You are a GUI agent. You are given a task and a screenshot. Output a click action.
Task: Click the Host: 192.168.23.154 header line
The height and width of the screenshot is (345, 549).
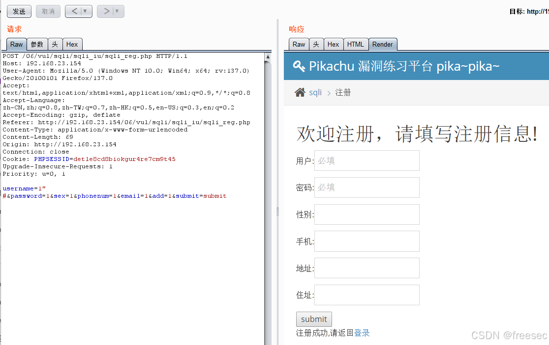click(42, 64)
